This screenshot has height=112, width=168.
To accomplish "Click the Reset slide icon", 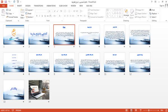I will [x=27, y=13].
